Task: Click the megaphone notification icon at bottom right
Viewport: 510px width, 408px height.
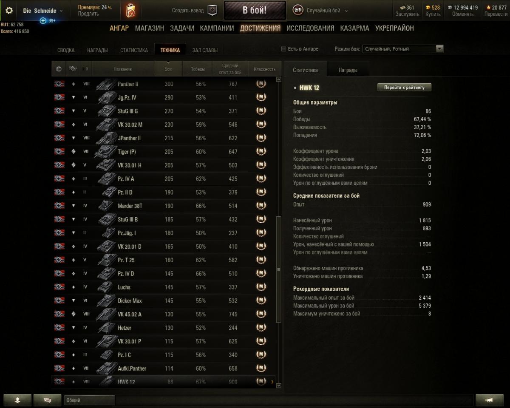Action: click(x=489, y=400)
